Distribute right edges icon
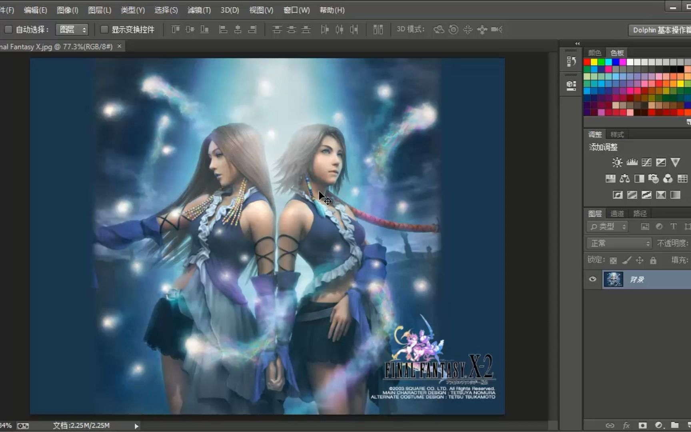 (354, 29)
